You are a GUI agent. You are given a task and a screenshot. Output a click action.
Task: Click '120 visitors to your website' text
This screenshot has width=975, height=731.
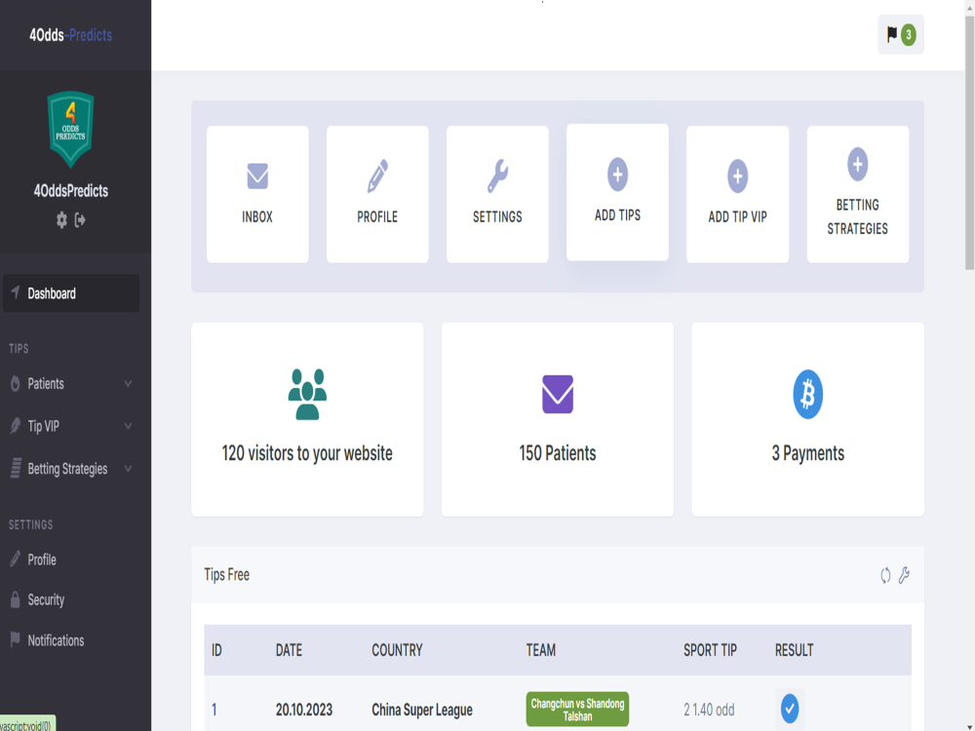pos(307,453)
